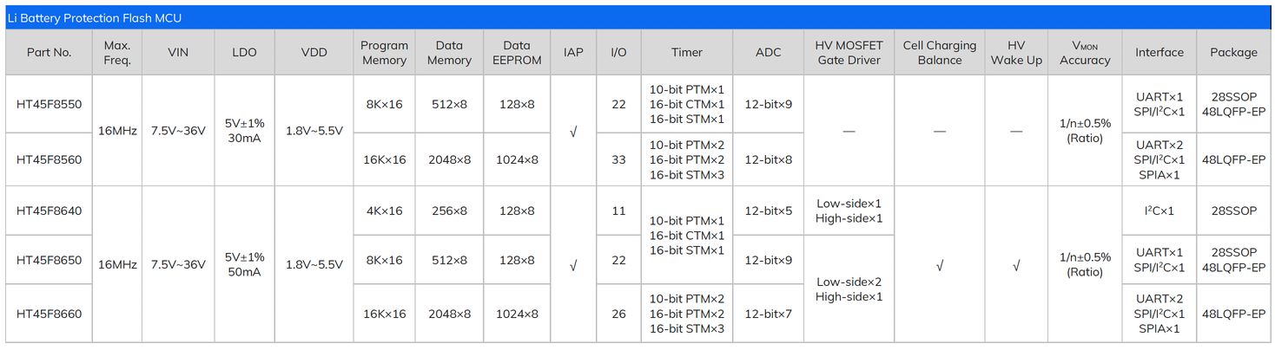Click the 5V±1% 50mA LDO cell

(x=244, y=264)
